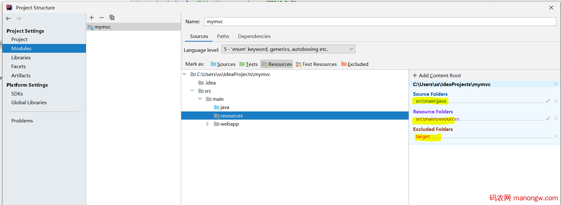Viewport: 561px width, 205px height.
Task: Click the edit pencil for src\main\resources
Action: click(x=548, y=118)
